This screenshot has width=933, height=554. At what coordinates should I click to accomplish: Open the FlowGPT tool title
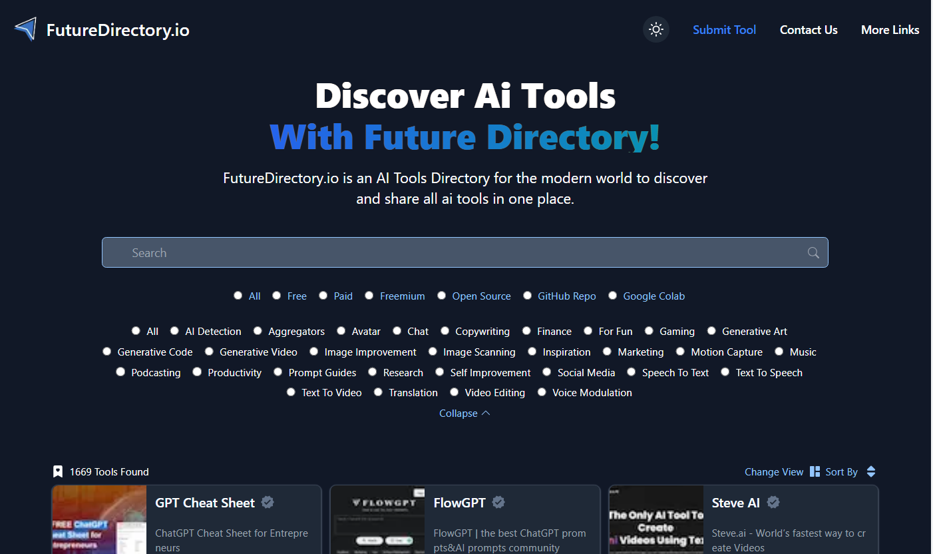[459, 503]
